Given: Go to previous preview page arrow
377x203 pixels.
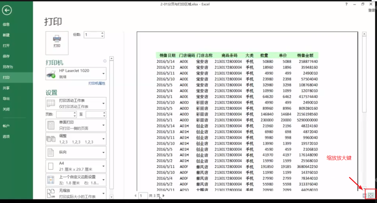Looking at the screenshot, I should point(135,196).
